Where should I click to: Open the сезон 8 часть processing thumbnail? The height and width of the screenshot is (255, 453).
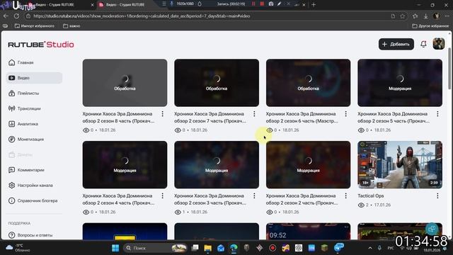pyautogui.click(x=125, y=83)
